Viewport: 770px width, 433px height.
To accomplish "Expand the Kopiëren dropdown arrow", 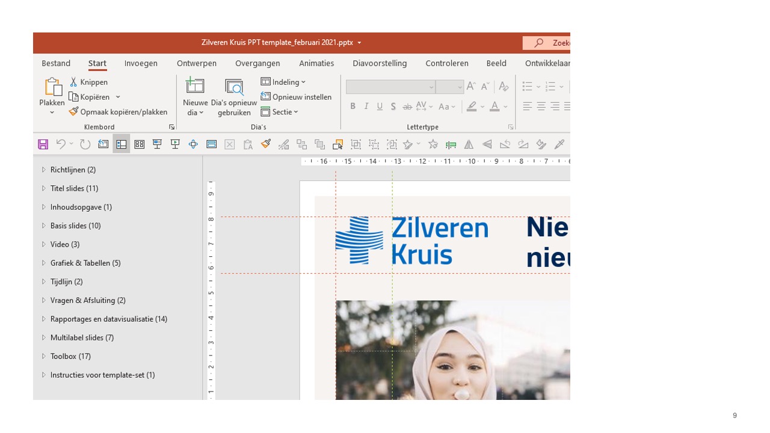I will (118, 97).
